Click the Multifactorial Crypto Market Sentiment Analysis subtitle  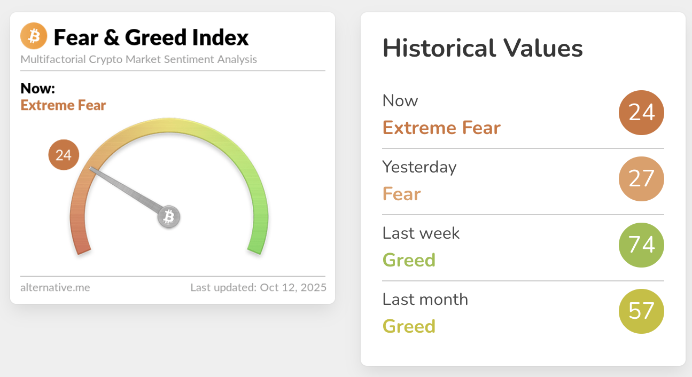[x=138, y=59]
